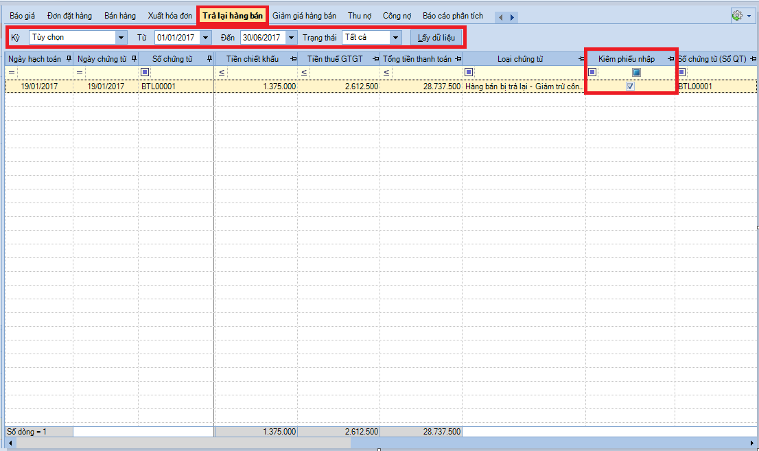
Task: Pin the Tiền thuế GTGT column
Action: [375, 59]
